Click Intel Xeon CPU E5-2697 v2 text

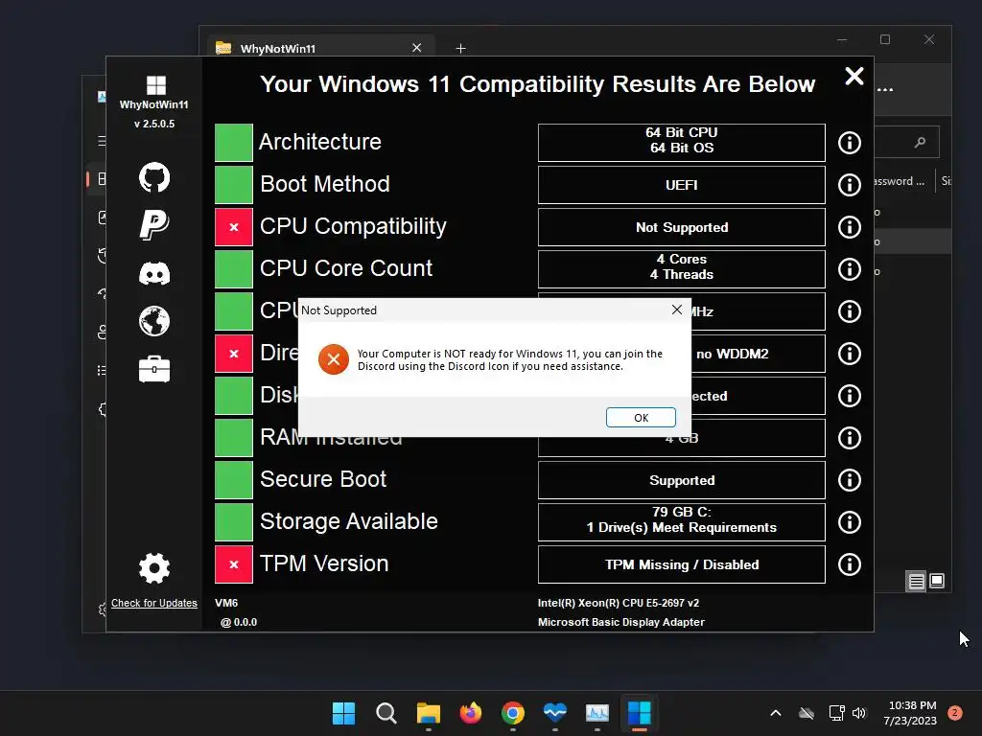coord(619,603)
